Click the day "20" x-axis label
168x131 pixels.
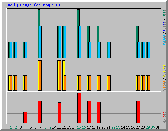(103, 127)
